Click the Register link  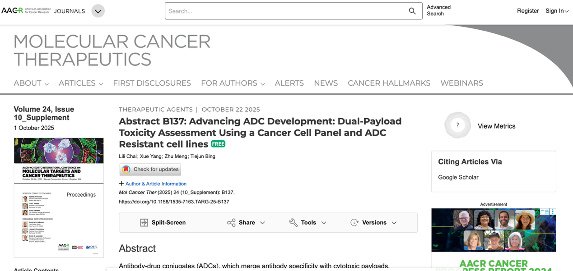coord(527,11)
